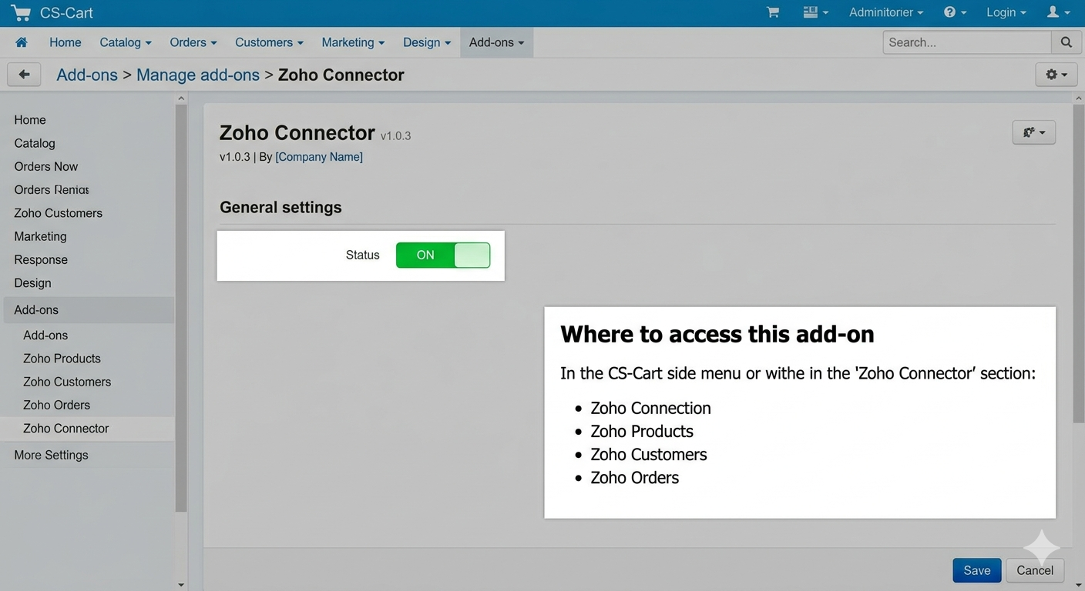Open the Add-ons top menu
Screen dimensions: 1085x591
pyautogui.click(x=496, y=42)
